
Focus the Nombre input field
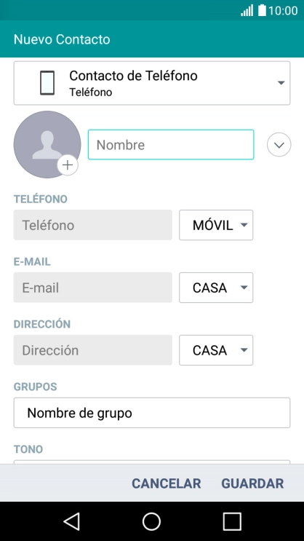point(171,145)
